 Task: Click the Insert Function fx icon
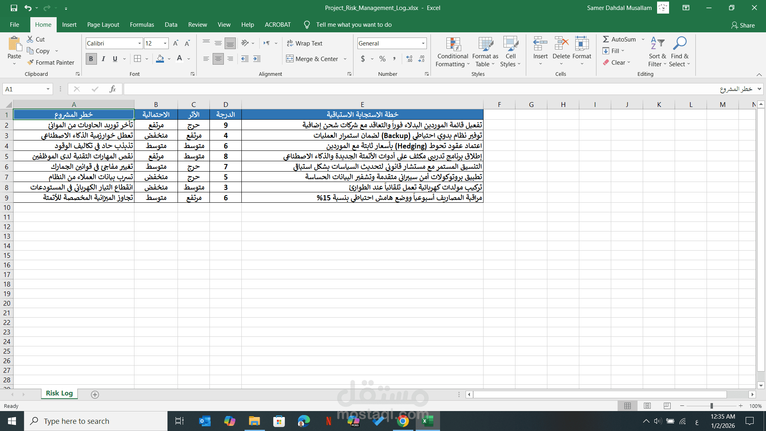(x=113, y=89)
